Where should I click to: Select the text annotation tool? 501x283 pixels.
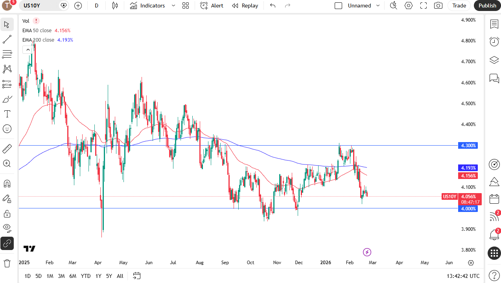coord(7,114)
